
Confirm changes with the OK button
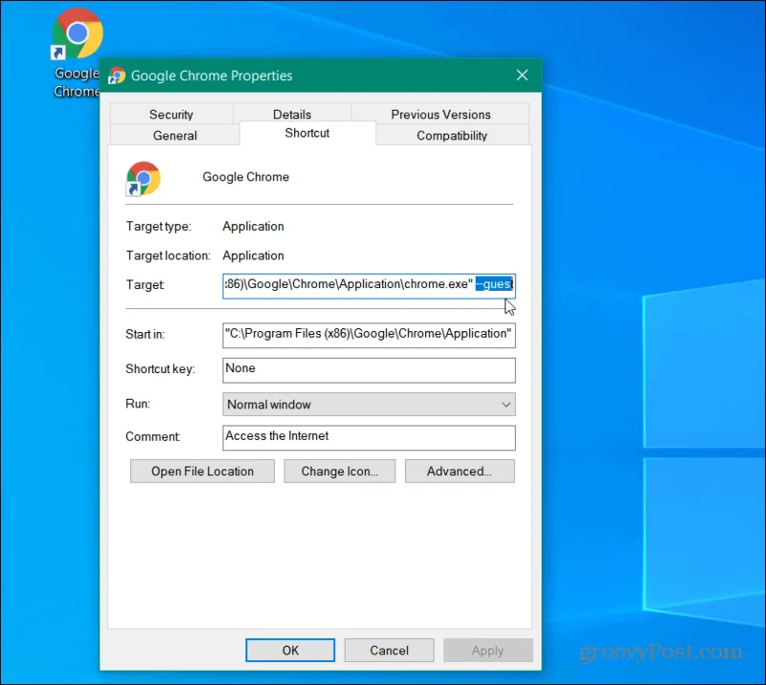(x=290, y=651)
